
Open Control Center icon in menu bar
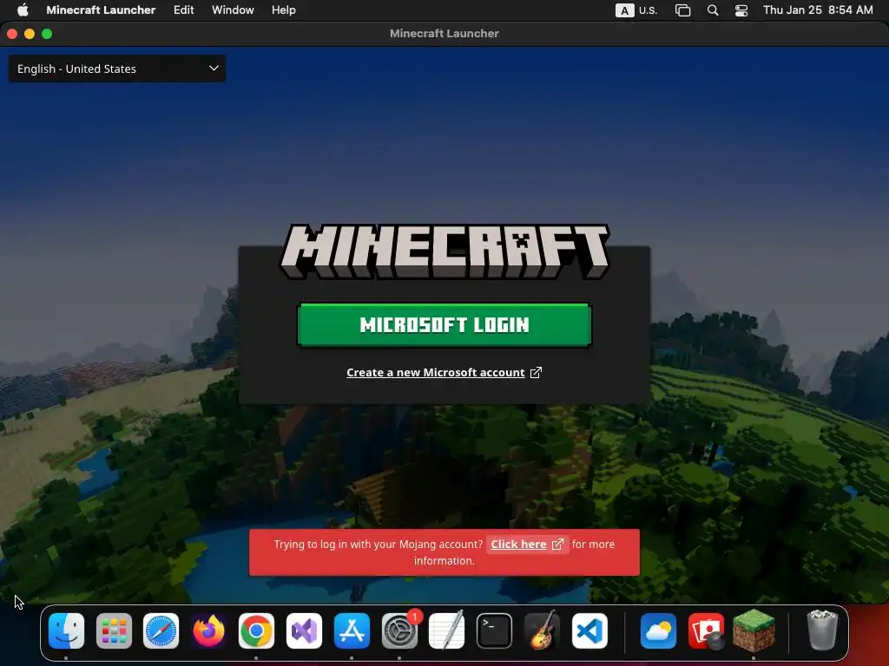coord(741,10)
